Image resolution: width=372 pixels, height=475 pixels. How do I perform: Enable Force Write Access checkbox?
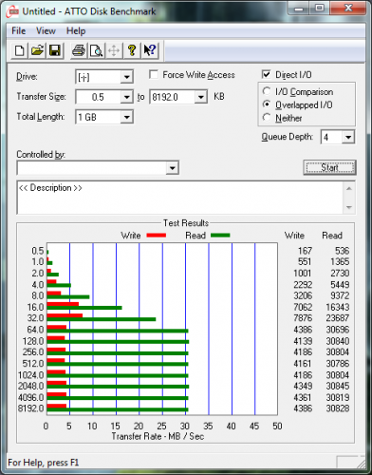(154, 75)
